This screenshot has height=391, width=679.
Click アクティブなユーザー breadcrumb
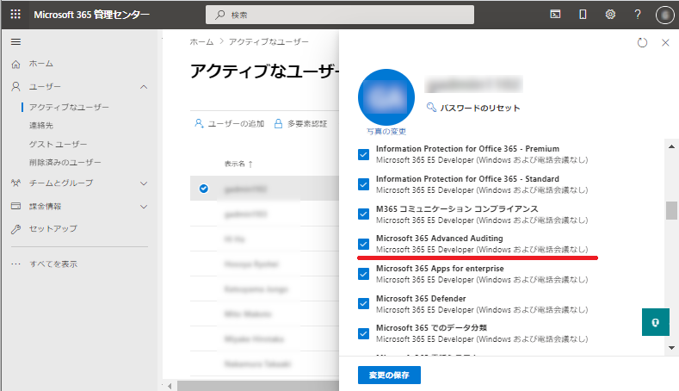(x=269, y=41)
